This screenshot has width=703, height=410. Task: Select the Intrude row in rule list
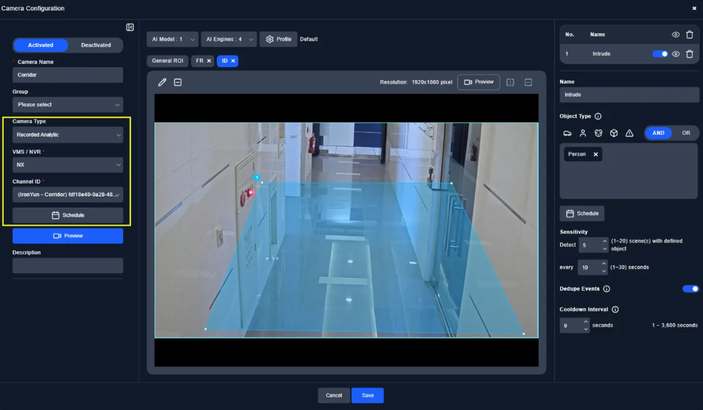(x=629, y=54)
